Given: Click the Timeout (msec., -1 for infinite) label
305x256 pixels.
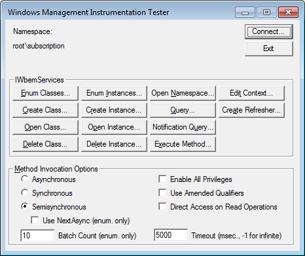Looking at the screenshot, I should (x=236, y=236).
